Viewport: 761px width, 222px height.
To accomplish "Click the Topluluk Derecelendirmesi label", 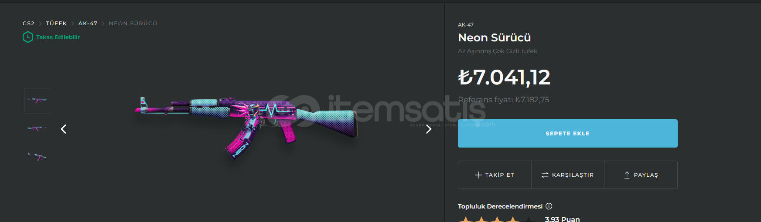I will [x=500, y=206].
